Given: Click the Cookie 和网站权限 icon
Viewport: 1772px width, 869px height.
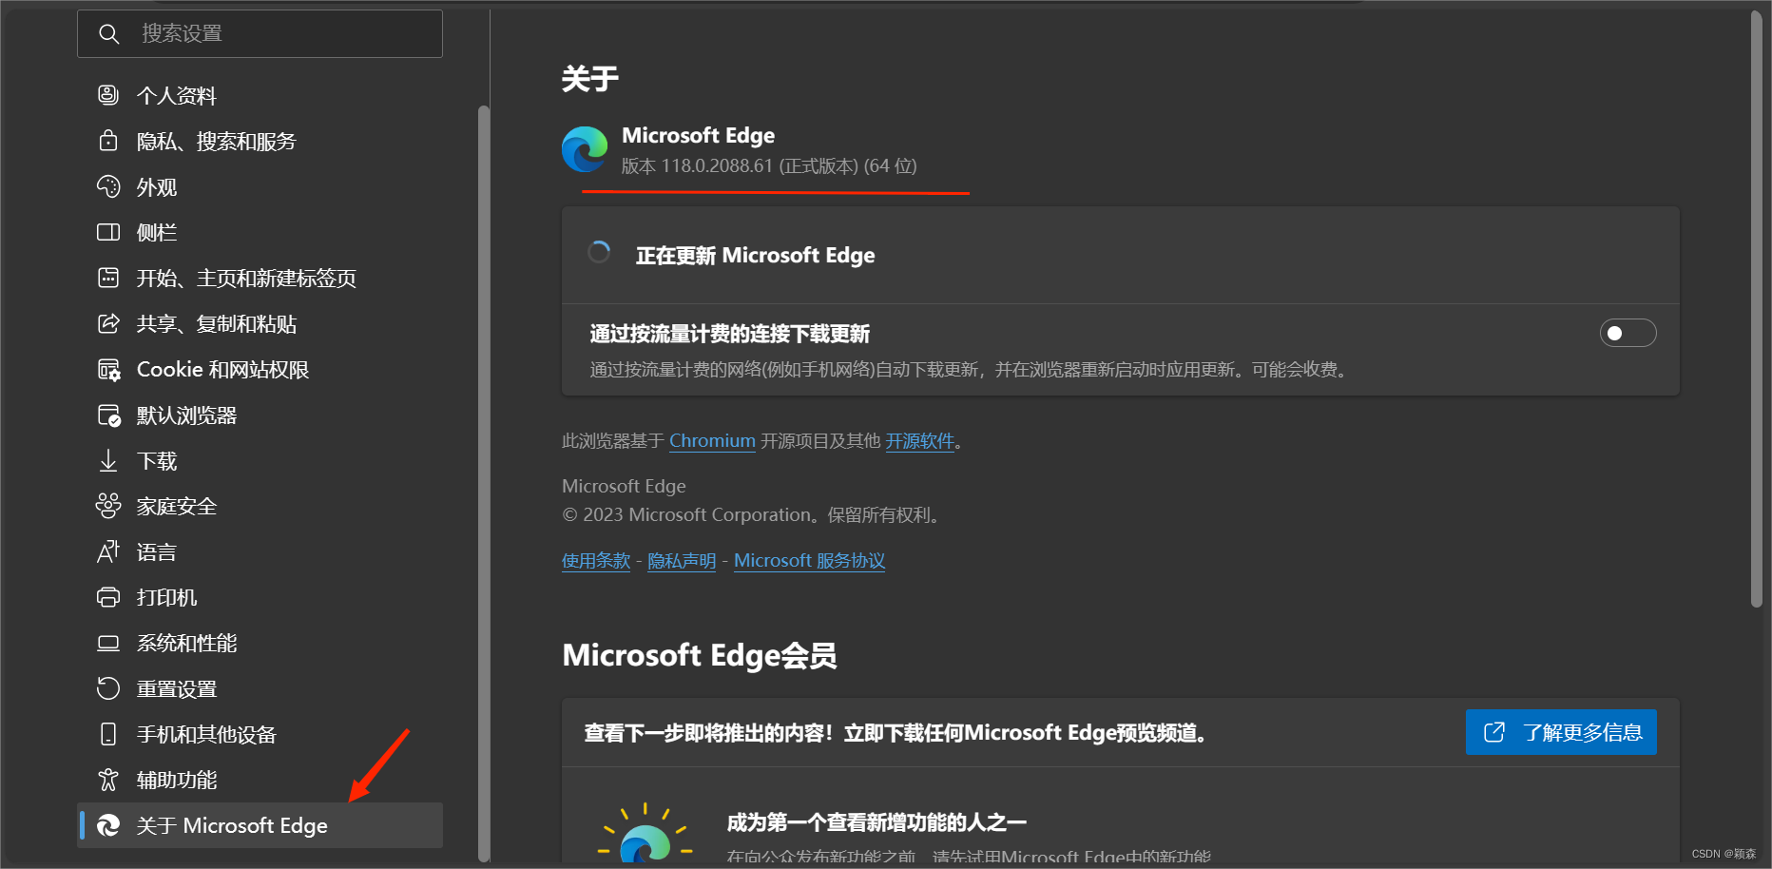Looking at the screenshot, I should pos(109,370).
